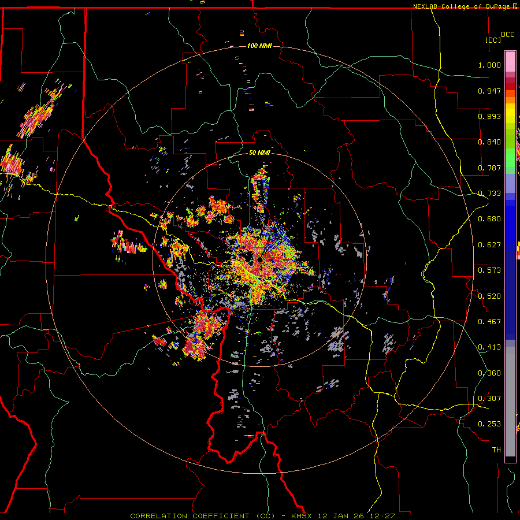Select the 0.627 legend value
520x520 pixels.
click(489, 245)
